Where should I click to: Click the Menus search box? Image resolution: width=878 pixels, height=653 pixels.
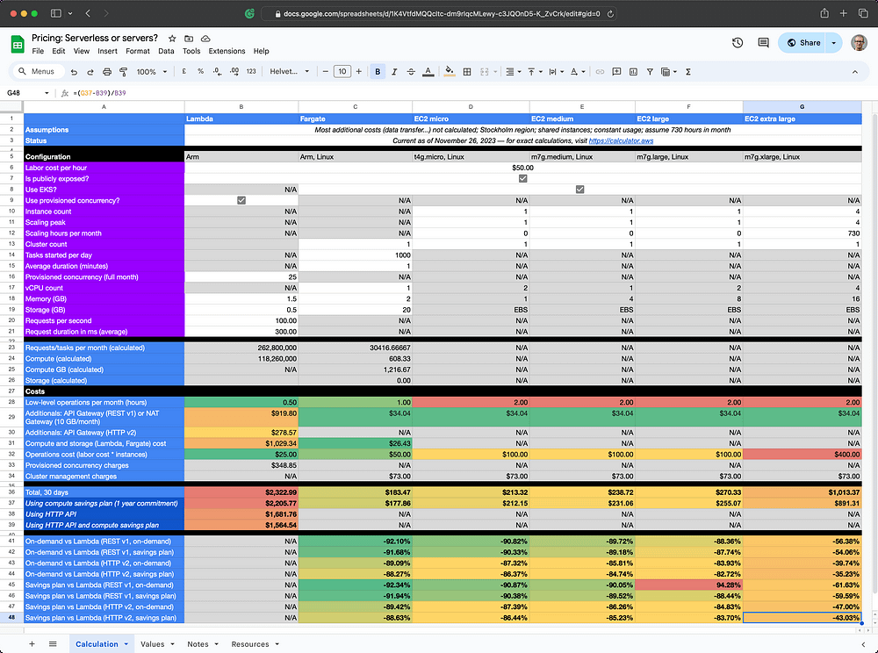(x=37, y=72)
